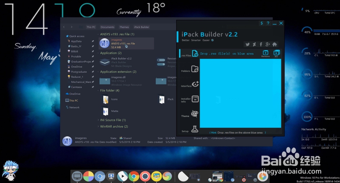Screen dimensions: 340x183
Task: Open the Theme palette section
Action: pos(190,114)
